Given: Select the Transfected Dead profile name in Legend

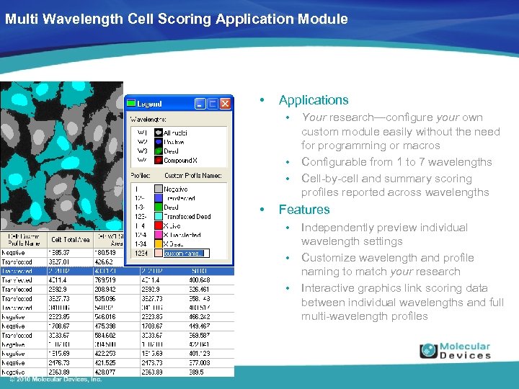Looking at the screenshot, I should [187, 217].
